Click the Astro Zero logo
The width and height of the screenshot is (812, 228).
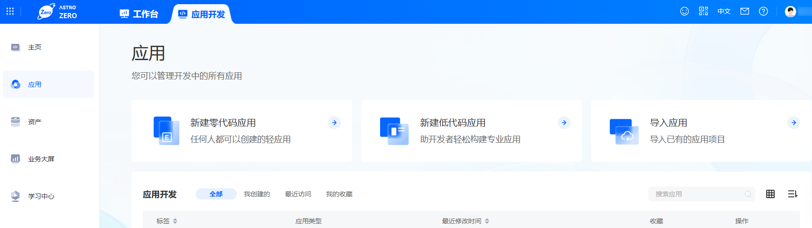pos(57,12)
